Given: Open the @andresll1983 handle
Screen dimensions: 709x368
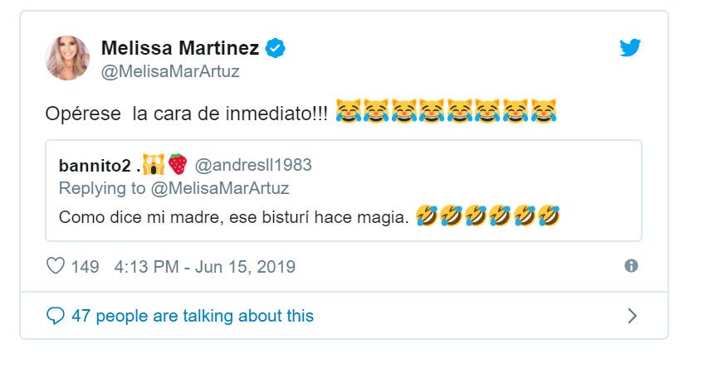Looking at the screenshot, I should pos(252,165).
